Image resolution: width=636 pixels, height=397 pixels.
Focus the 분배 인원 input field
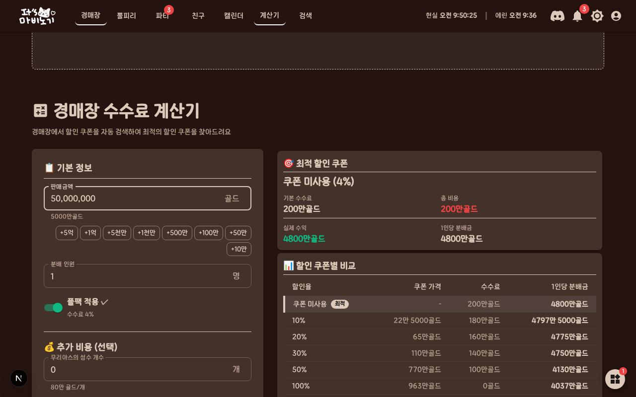point(148,276)
